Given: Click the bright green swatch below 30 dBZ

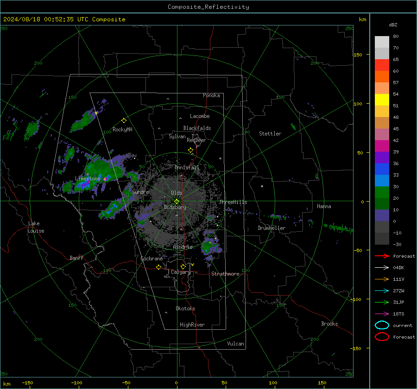Looking at the screenshot, I should 382,192.
